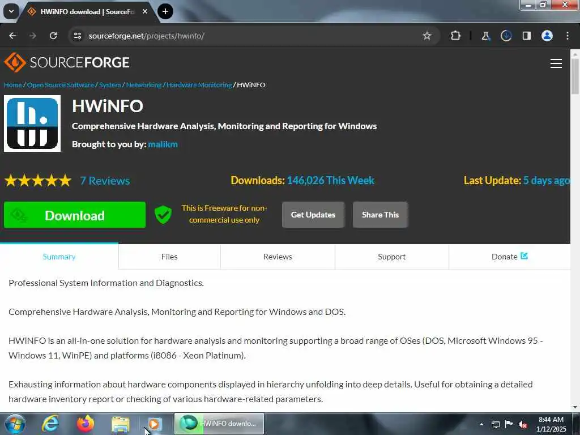
Task: Go back with the back arrow
Action: click(12, 36)
